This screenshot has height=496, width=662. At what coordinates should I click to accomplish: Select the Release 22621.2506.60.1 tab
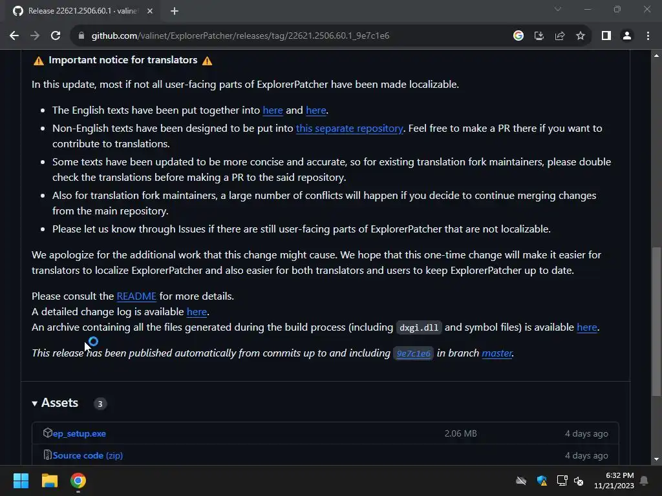82,11
